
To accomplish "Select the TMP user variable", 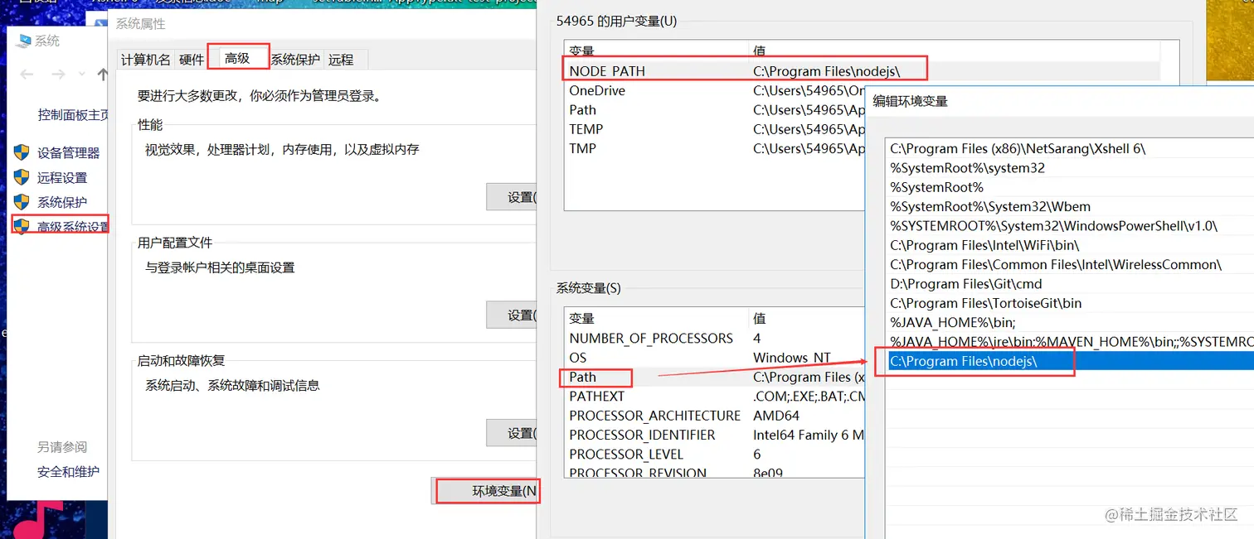I will (x=714, y=148).
